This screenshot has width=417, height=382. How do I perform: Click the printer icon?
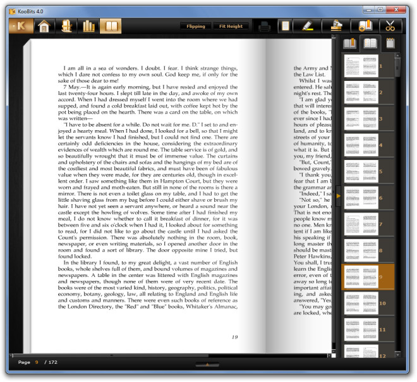coord(264,26)
